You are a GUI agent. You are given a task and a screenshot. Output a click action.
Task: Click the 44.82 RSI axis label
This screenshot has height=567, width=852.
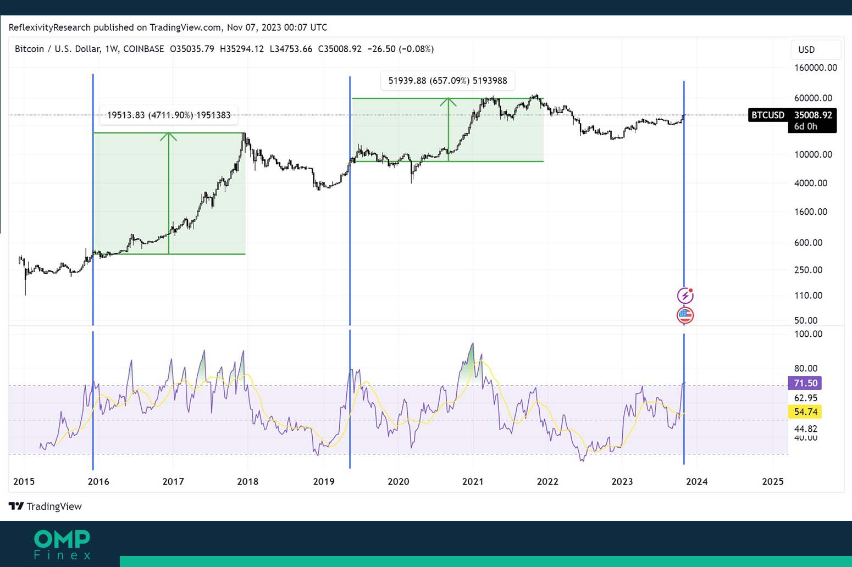point(806,429)
